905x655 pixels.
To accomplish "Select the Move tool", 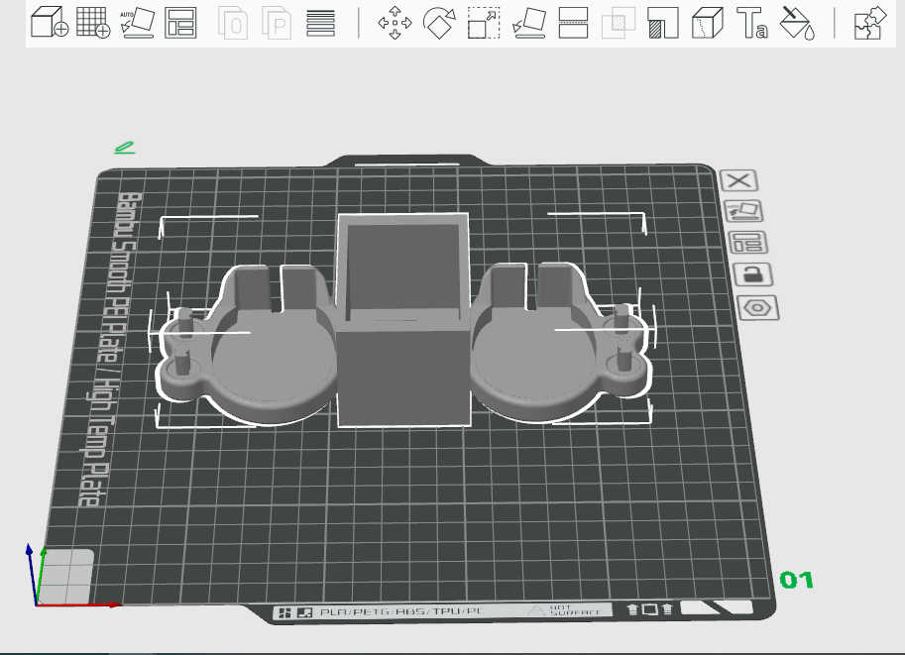I will [x=395, y=23].
